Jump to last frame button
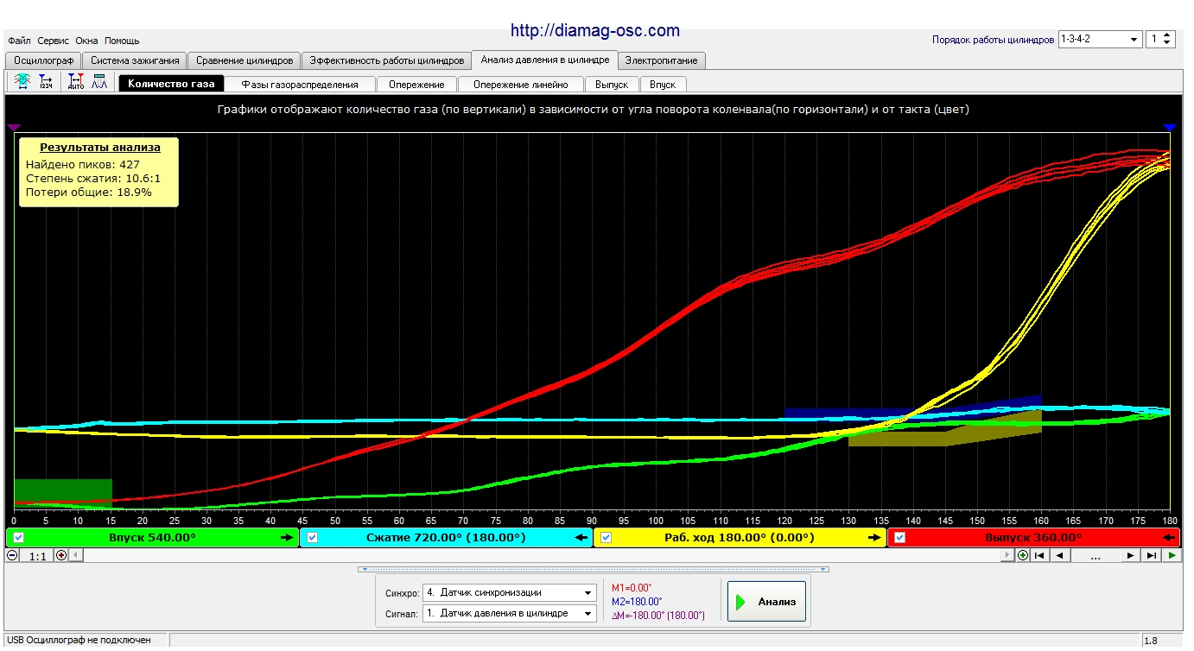Viewport: 1194px width, 651px height. pos(1151,555)
